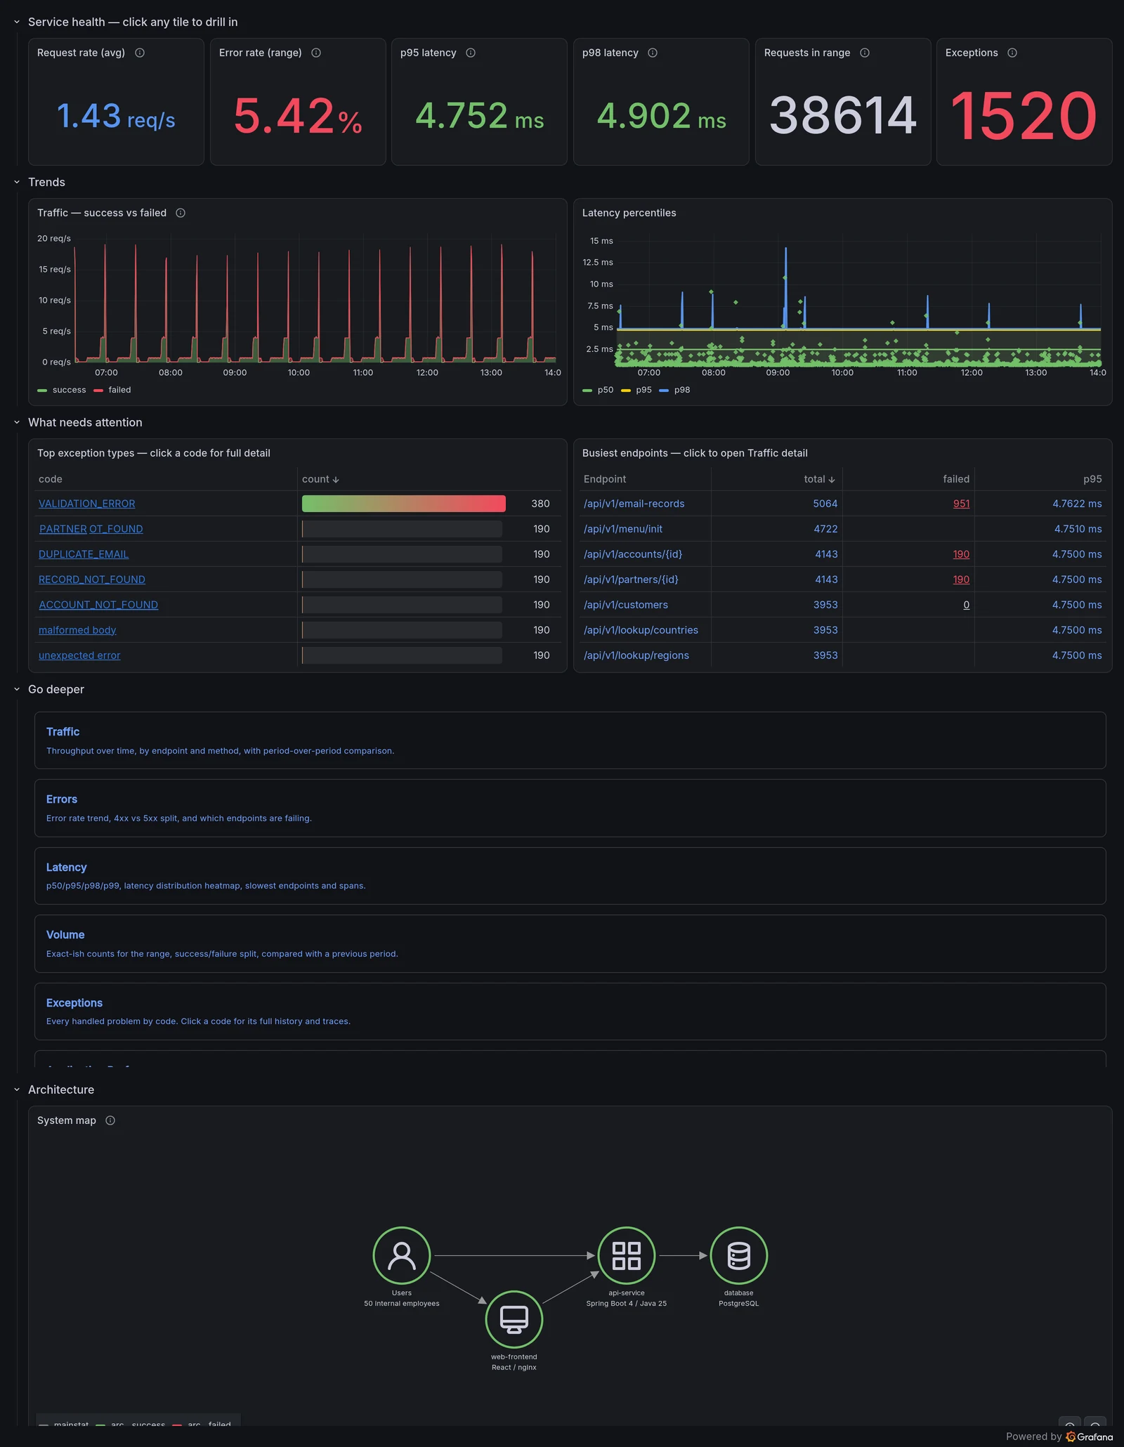Click the web-frontend node icon
This screenshot has height=1447, width=1124.
pos(514,1319)
